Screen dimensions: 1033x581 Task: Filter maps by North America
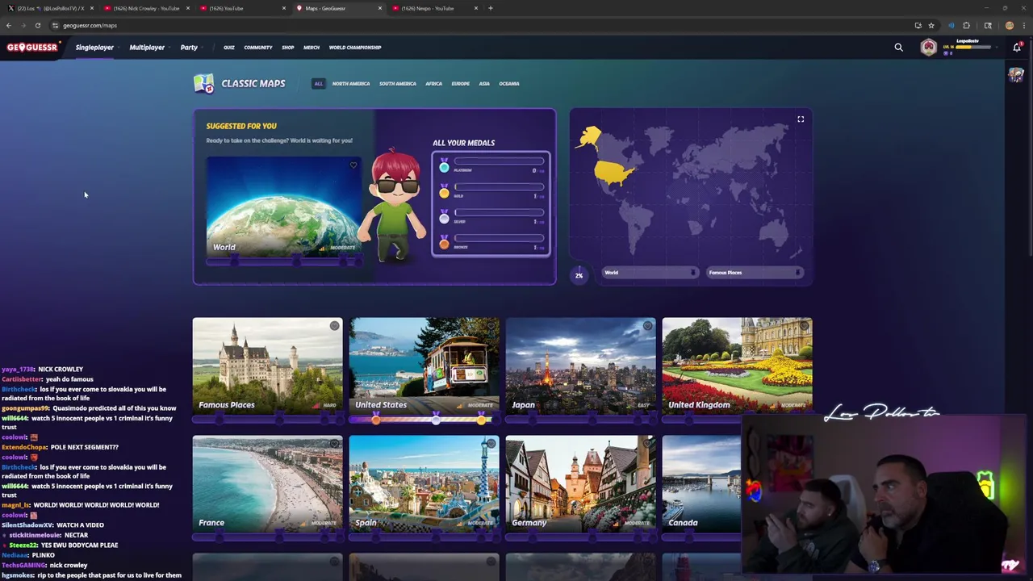351,83
